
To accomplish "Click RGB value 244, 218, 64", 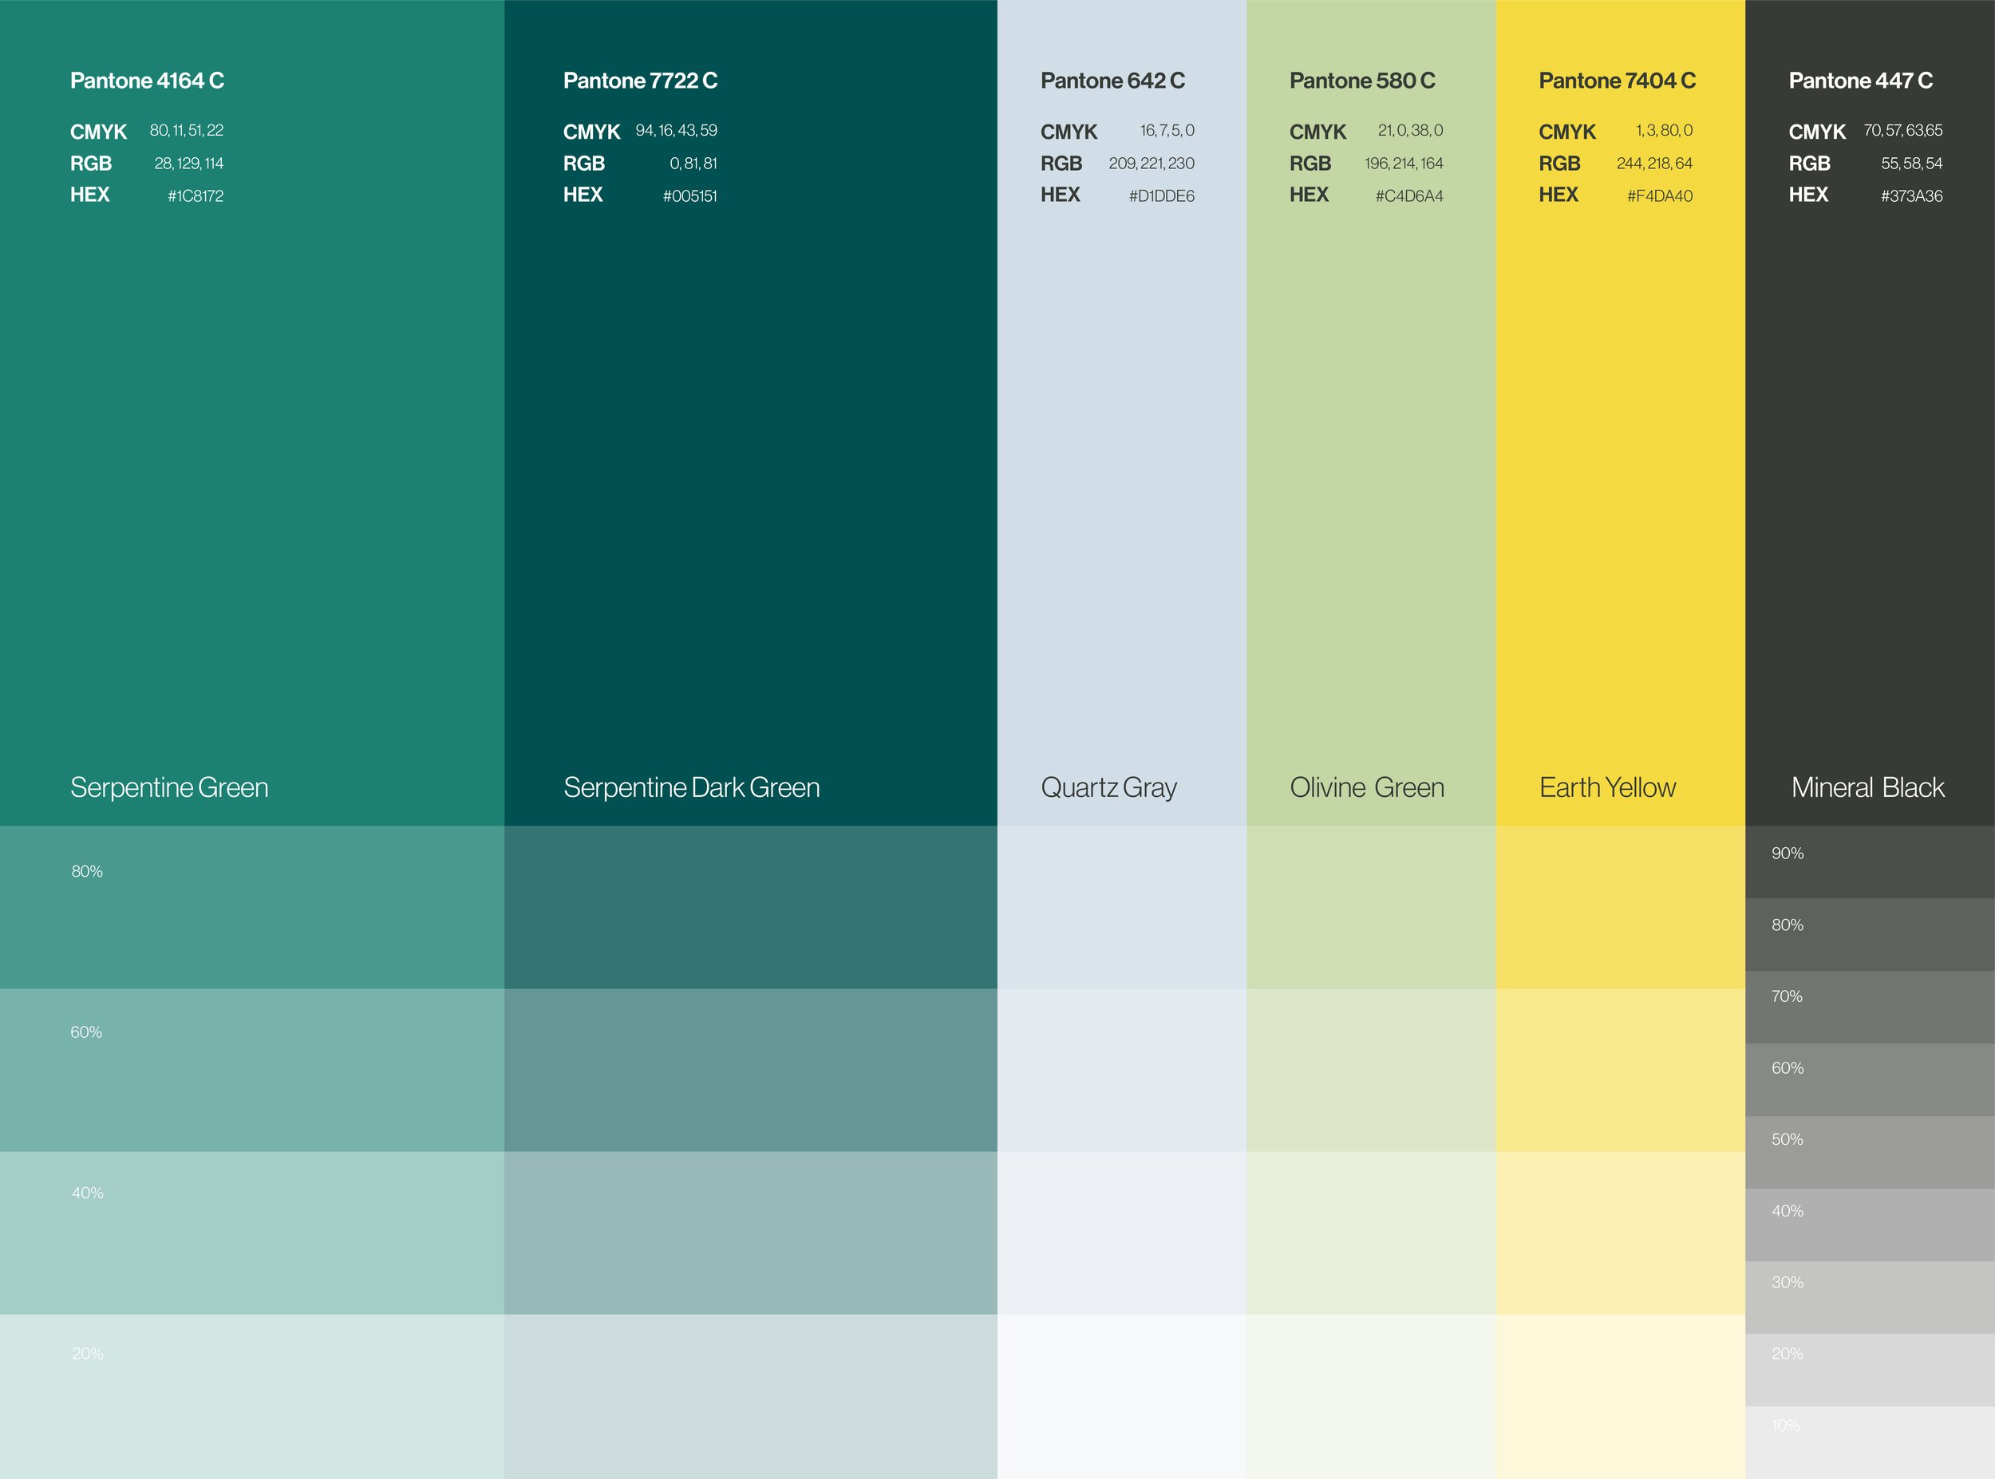I will coord(1655,164).
